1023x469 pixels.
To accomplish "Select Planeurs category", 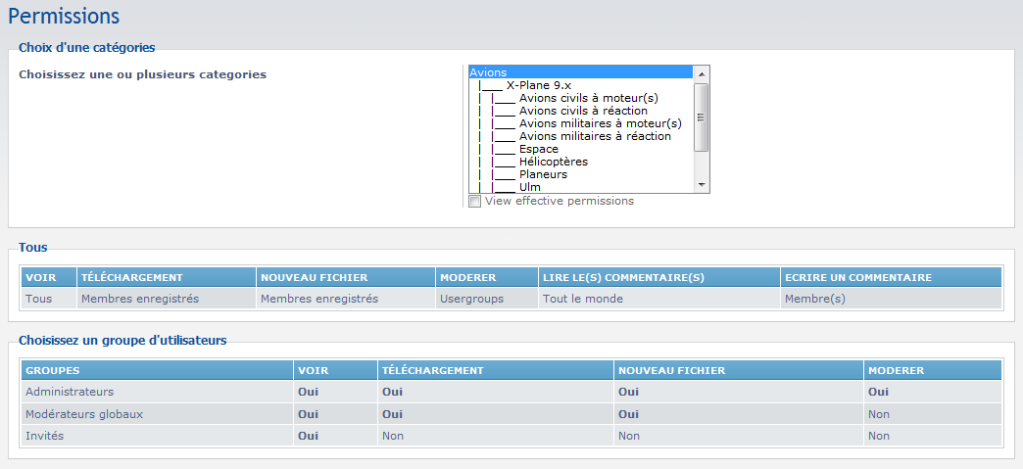I will click(543, 174).
